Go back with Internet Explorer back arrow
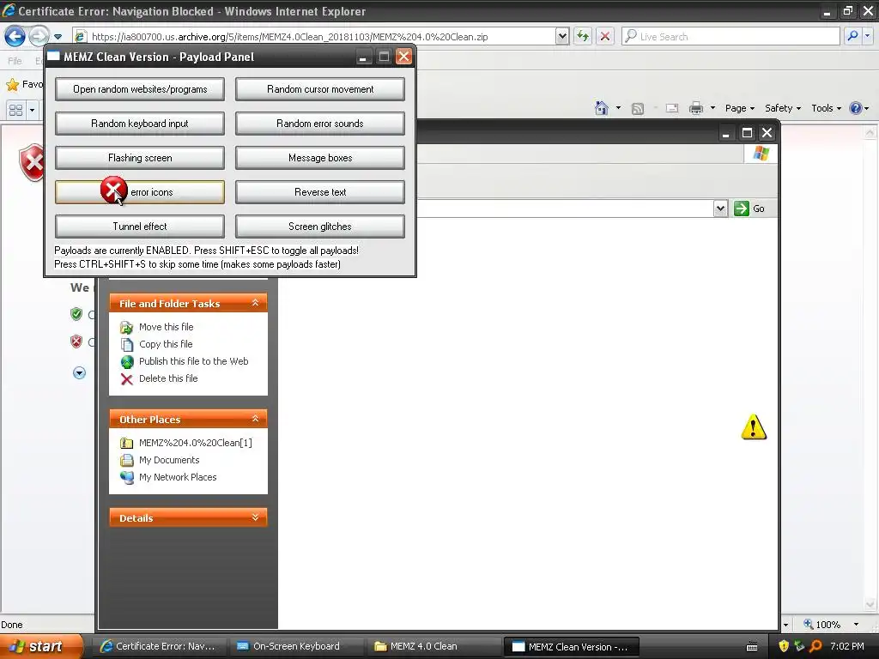Screen dimensions: 879x659 point(15,36)
